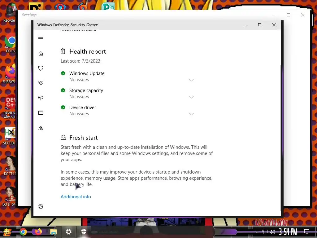Launch Chrome from the taskbar
317x238 pixels.
[23, 232]
